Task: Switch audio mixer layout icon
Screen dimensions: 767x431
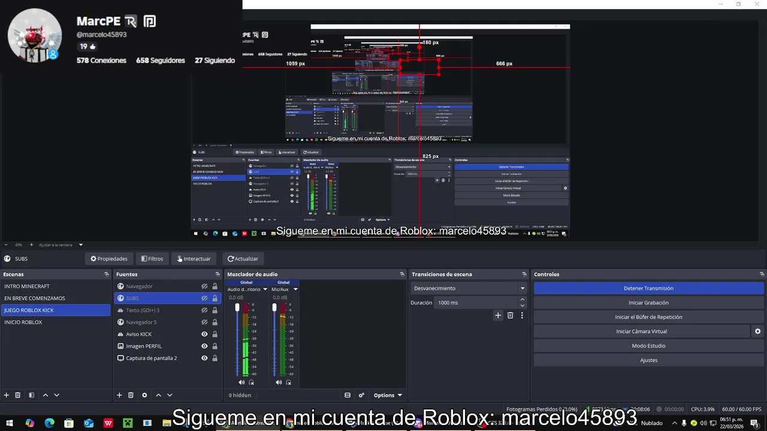Action: coord(348,395)
